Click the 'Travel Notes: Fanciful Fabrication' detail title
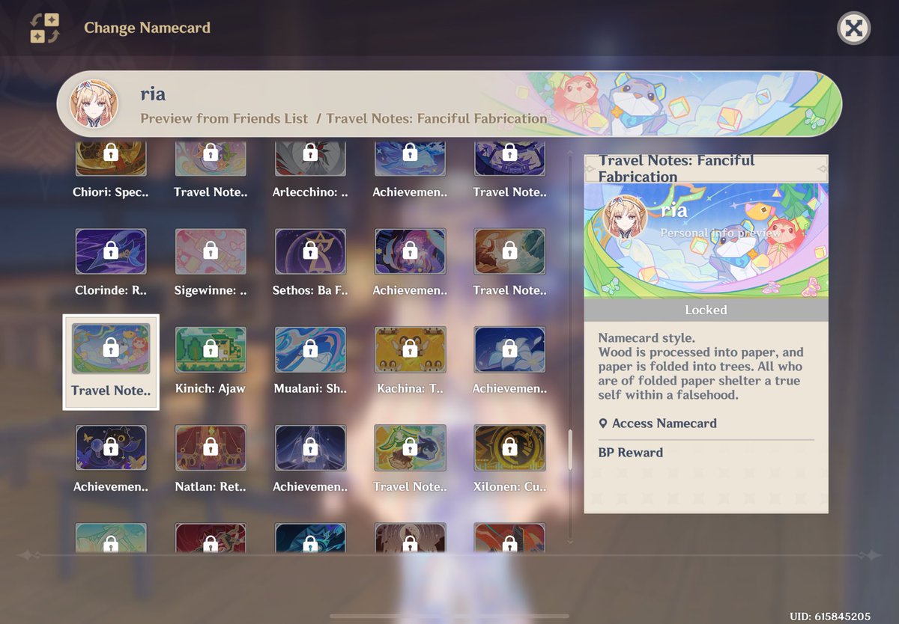 tap(676, 168)
